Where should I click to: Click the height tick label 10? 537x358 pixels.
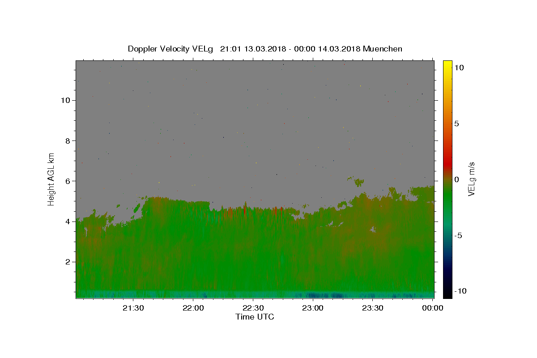65,100
